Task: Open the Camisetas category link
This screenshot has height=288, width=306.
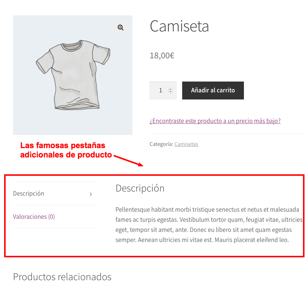Action: click(x=186, y=144)
